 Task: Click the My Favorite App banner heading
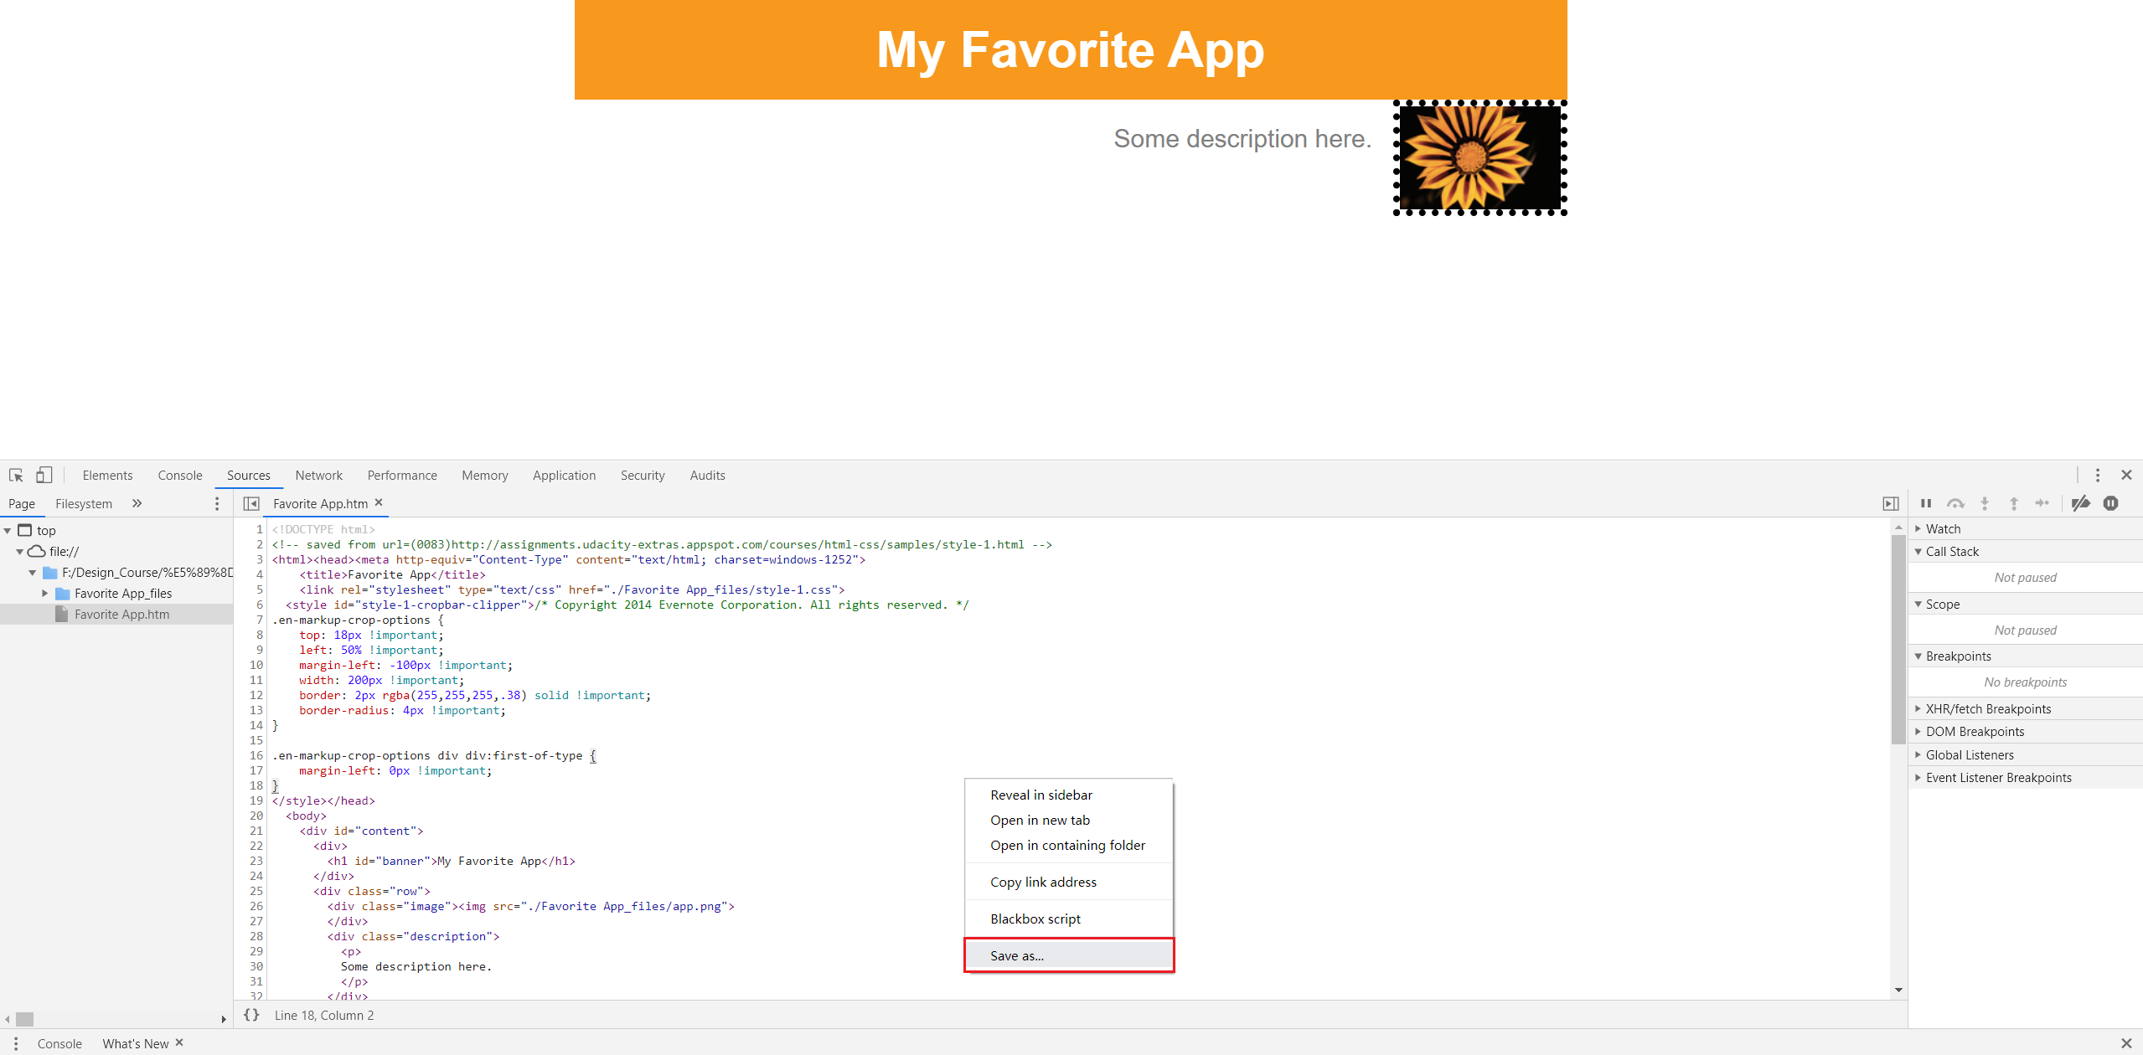tap(1070, 50)
